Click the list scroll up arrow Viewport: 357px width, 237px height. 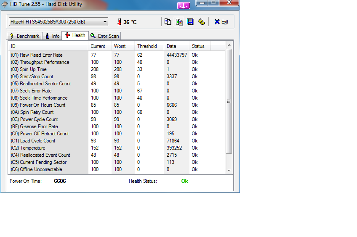click(x=229, y=45)
